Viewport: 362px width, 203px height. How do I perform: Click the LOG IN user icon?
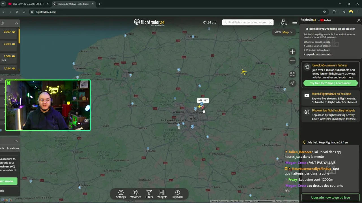pyautogui.click(x=283, y=22)
